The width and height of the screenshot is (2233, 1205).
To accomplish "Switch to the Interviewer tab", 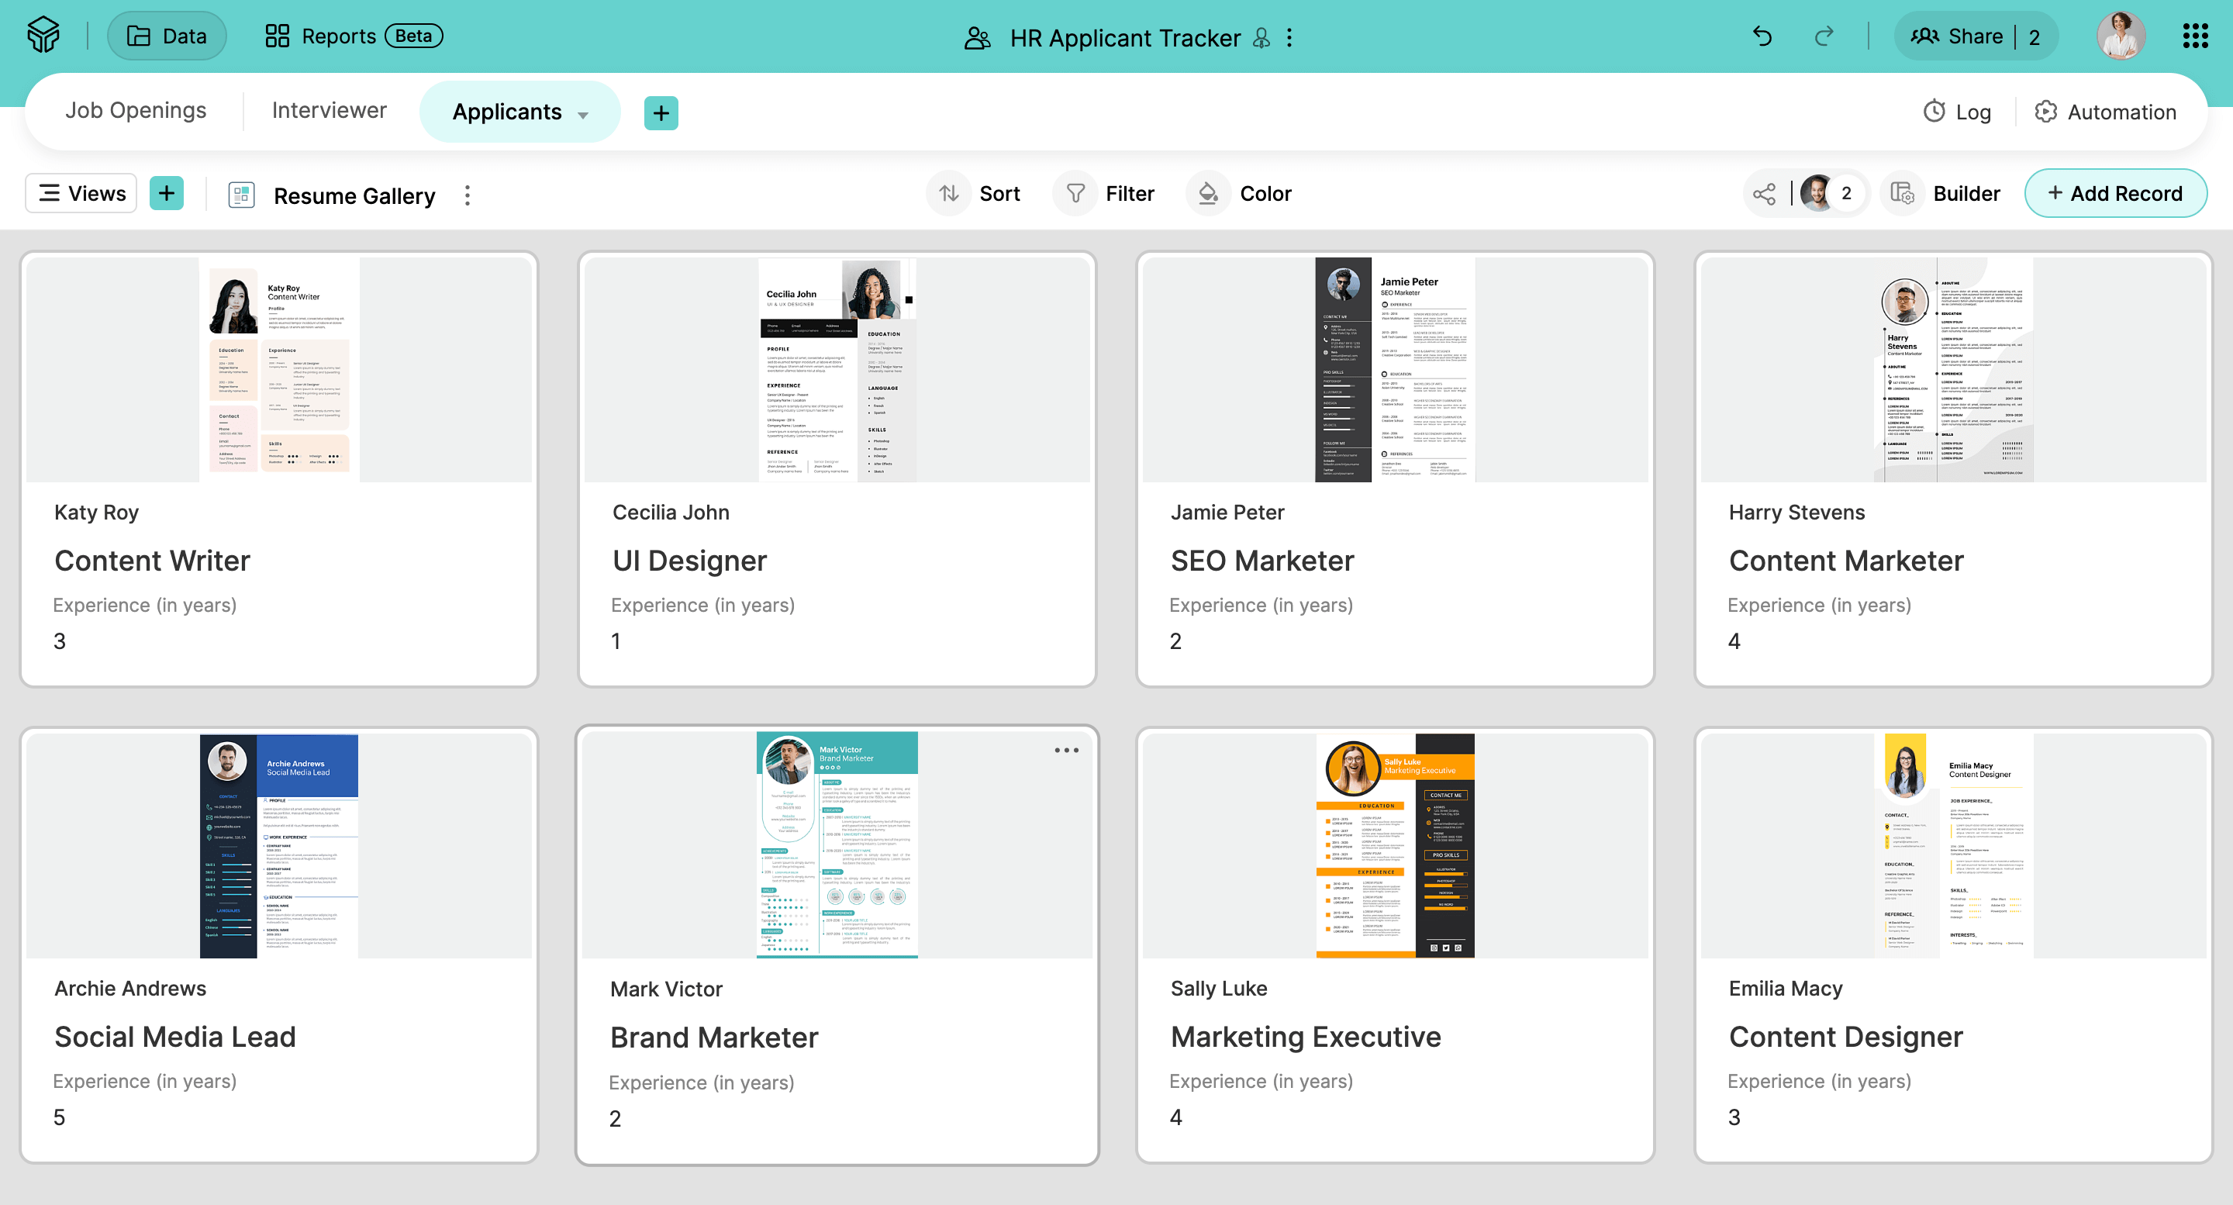I will coord(329,110).
